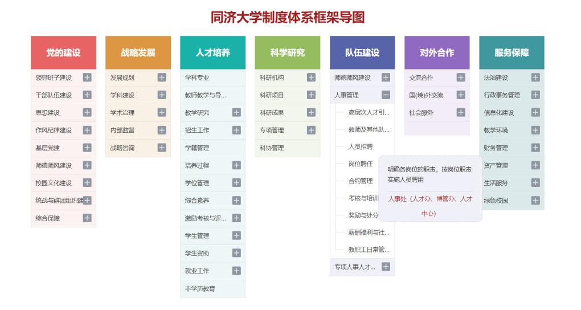The image size is (581, 310).
Task: Expand 综合素养 plus icon
Action: tap(236, 201)
